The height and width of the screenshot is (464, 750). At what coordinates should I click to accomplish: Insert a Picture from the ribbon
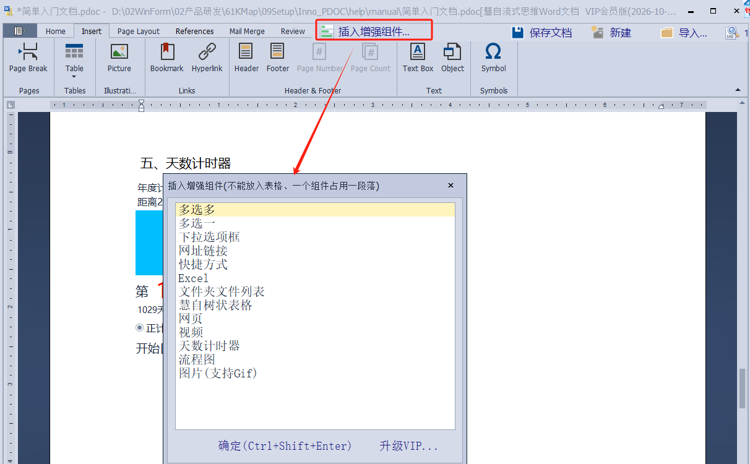click(x=119, y=53)
